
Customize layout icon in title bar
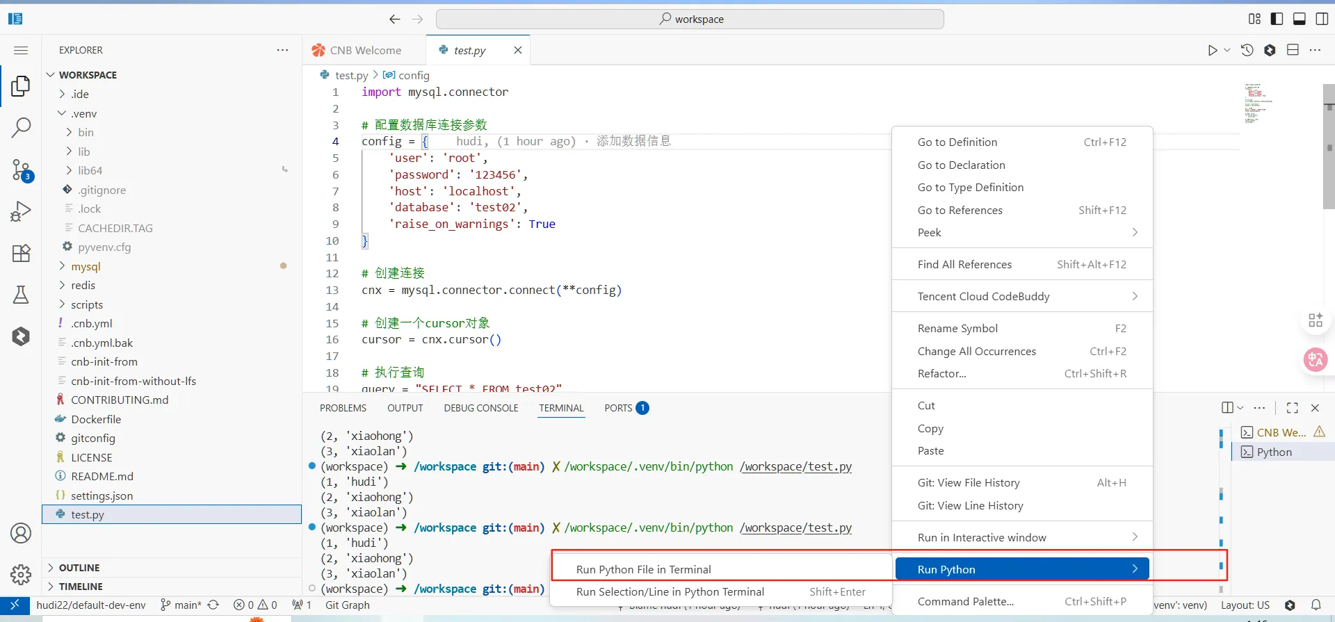[x=1254, y=19]
